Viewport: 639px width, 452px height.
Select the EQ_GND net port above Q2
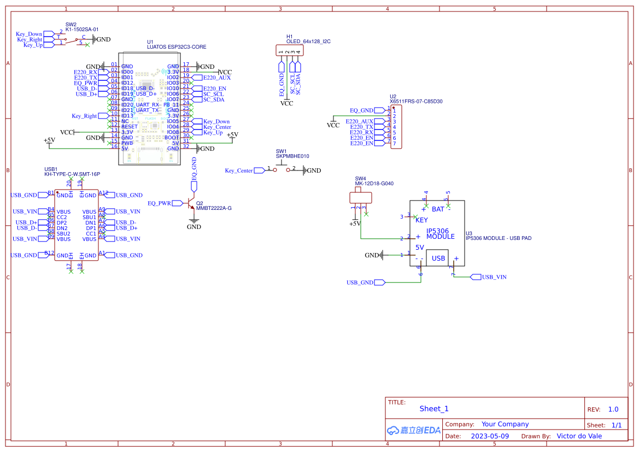click(194, 174)
